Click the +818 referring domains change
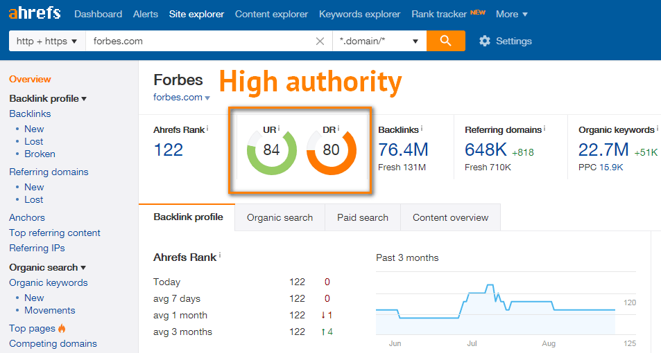The width and height of the screenshot is (661, 353). coord(523,153)
